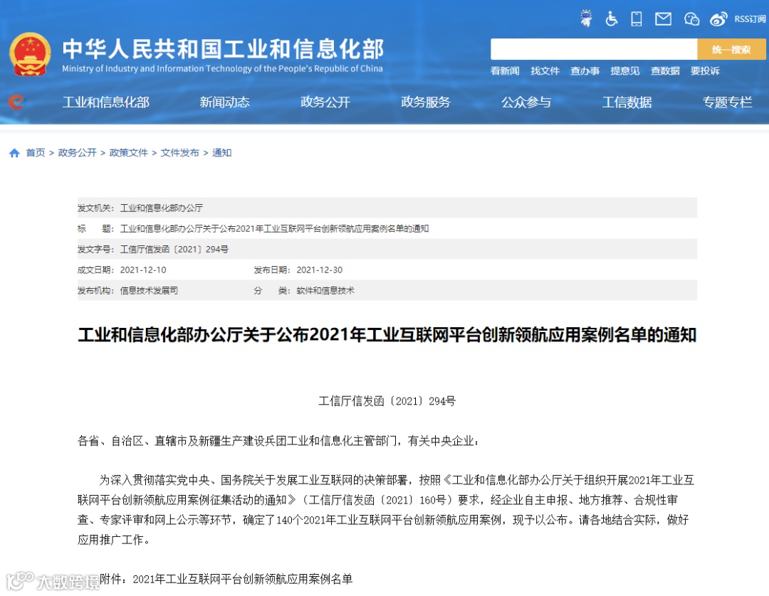
Task: Click the paragraph starting 为深入贯彻落实
Action: 386,510
